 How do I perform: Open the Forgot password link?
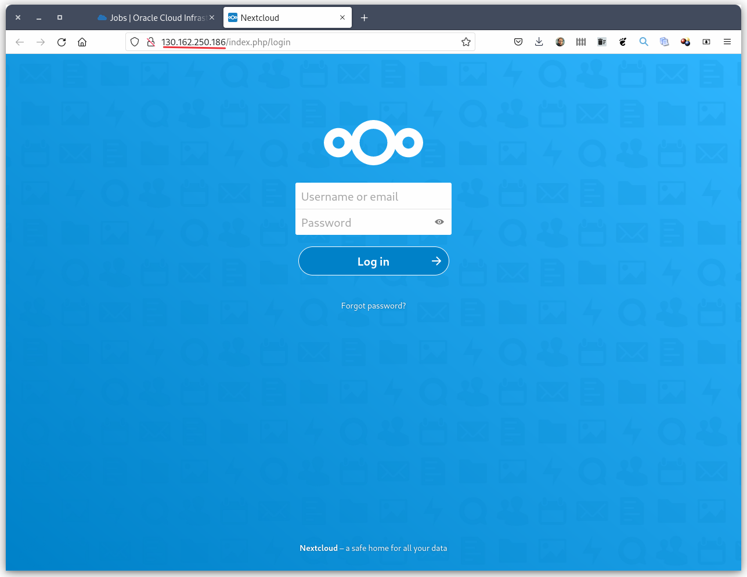tap(373, 306)
